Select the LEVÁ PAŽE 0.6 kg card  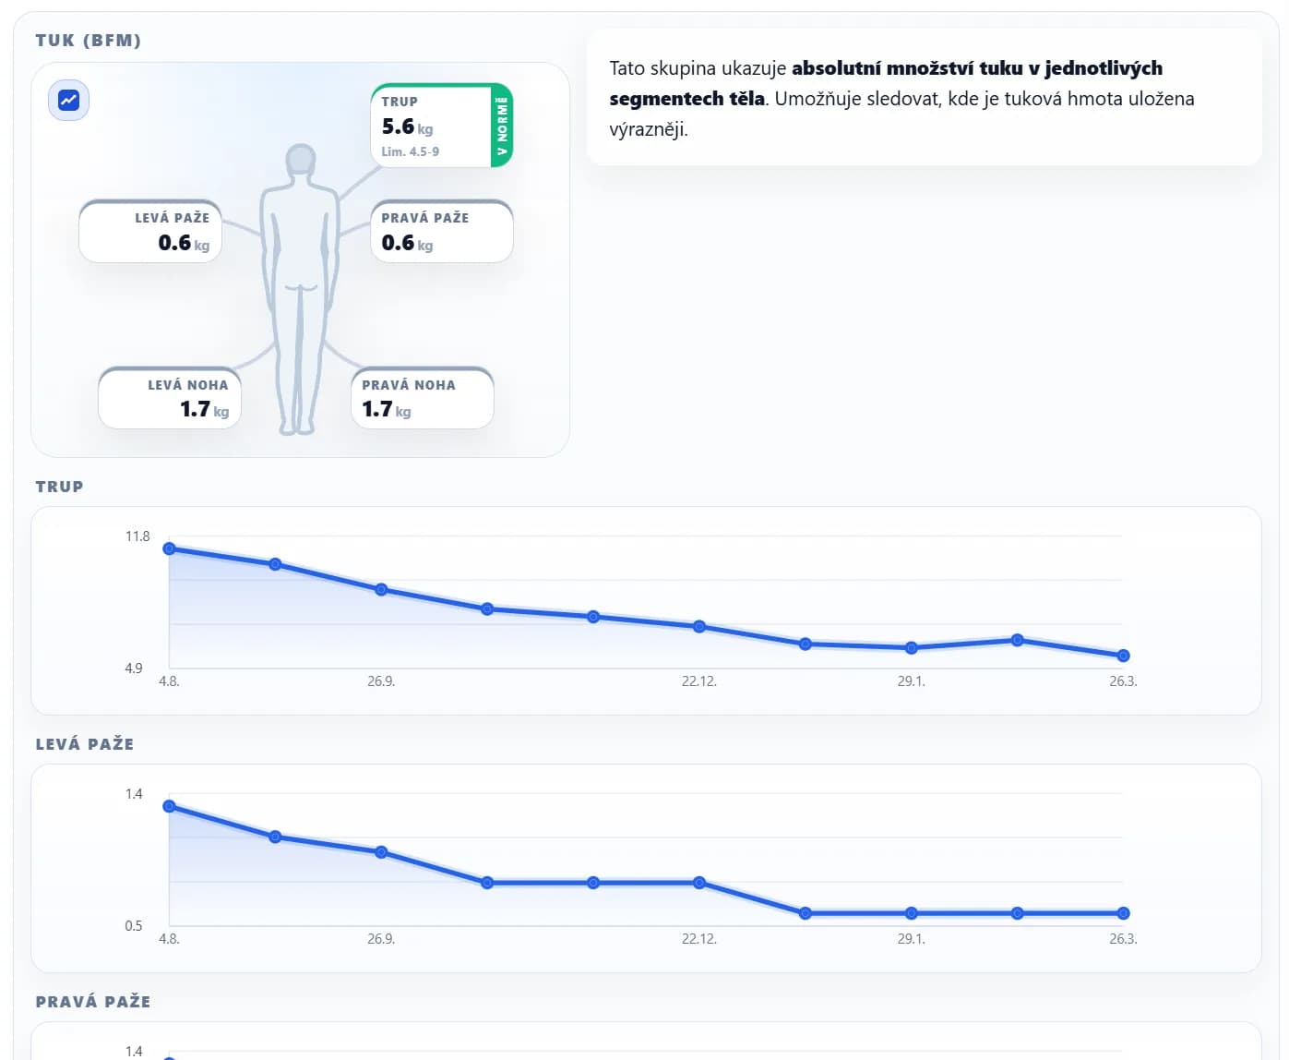click(x=150, y=231)
